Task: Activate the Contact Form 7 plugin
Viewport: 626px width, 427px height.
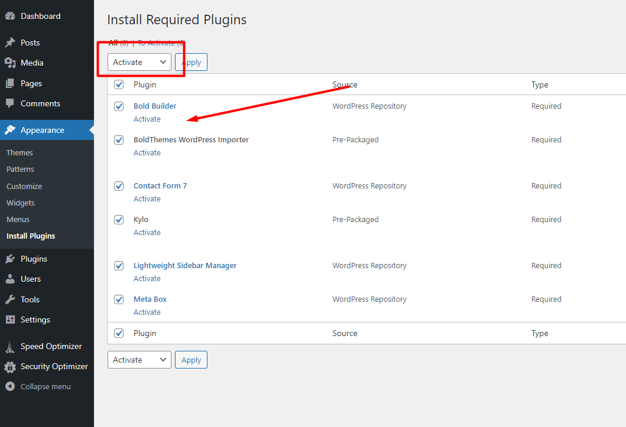Action: tap(147, 198)
